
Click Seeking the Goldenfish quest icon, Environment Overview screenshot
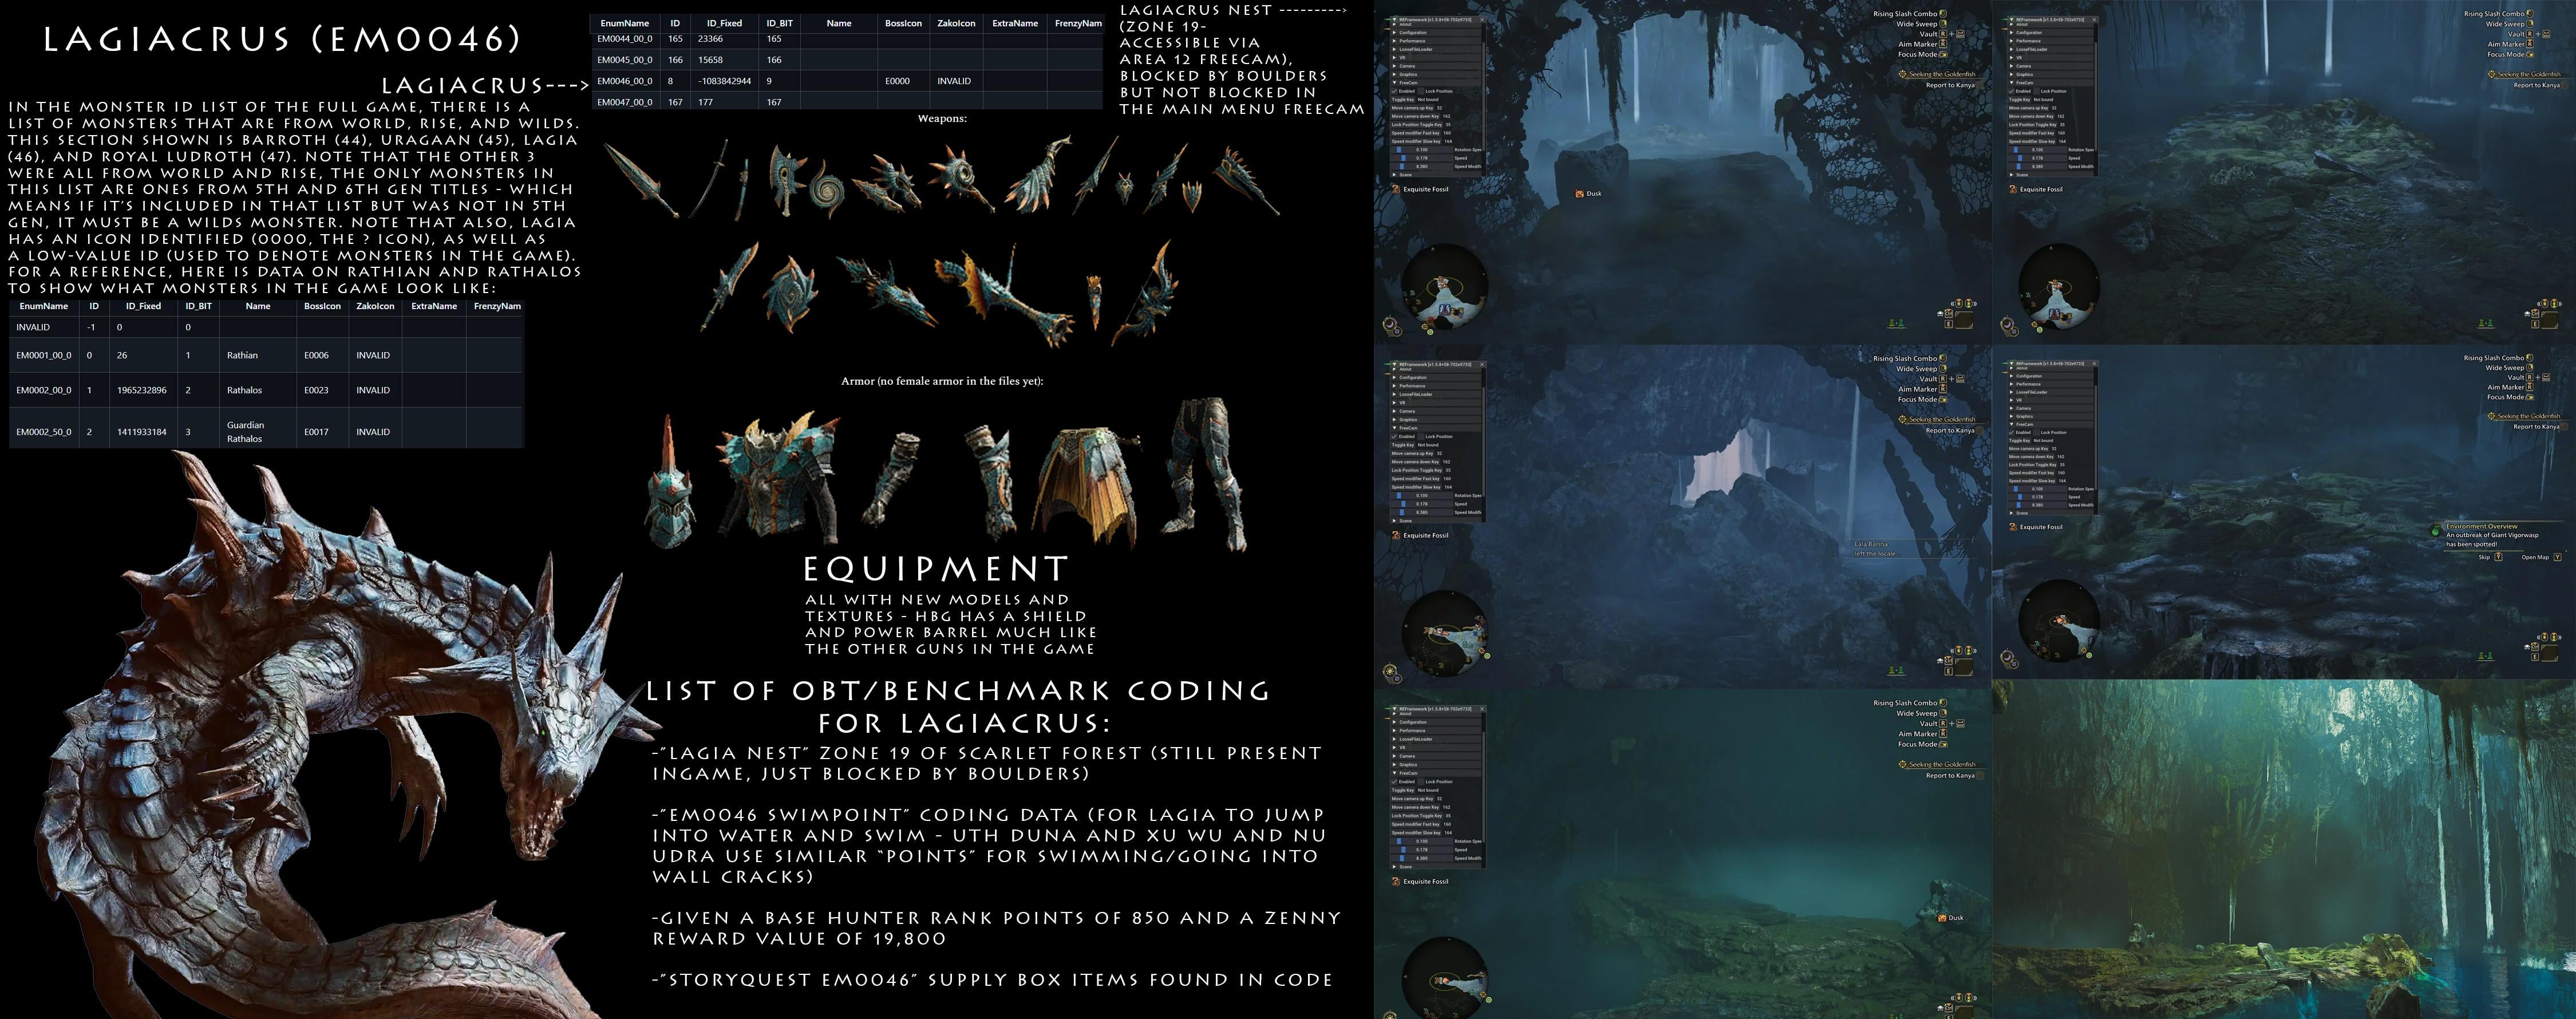[x=2491, y=416]
